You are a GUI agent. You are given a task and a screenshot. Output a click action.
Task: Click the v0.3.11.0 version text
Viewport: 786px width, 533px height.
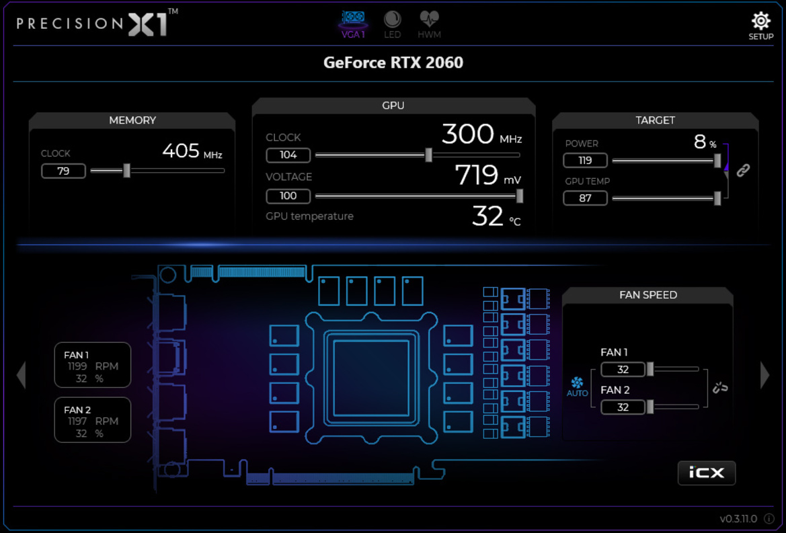point(738,518)
